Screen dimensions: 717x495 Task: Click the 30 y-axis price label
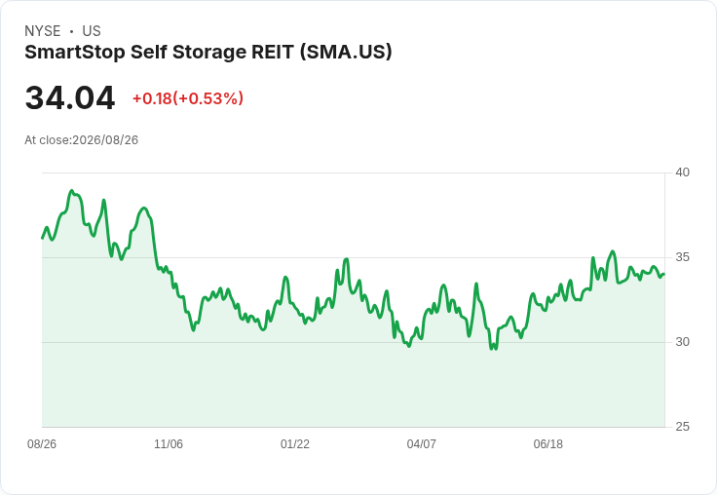(682, 342)
